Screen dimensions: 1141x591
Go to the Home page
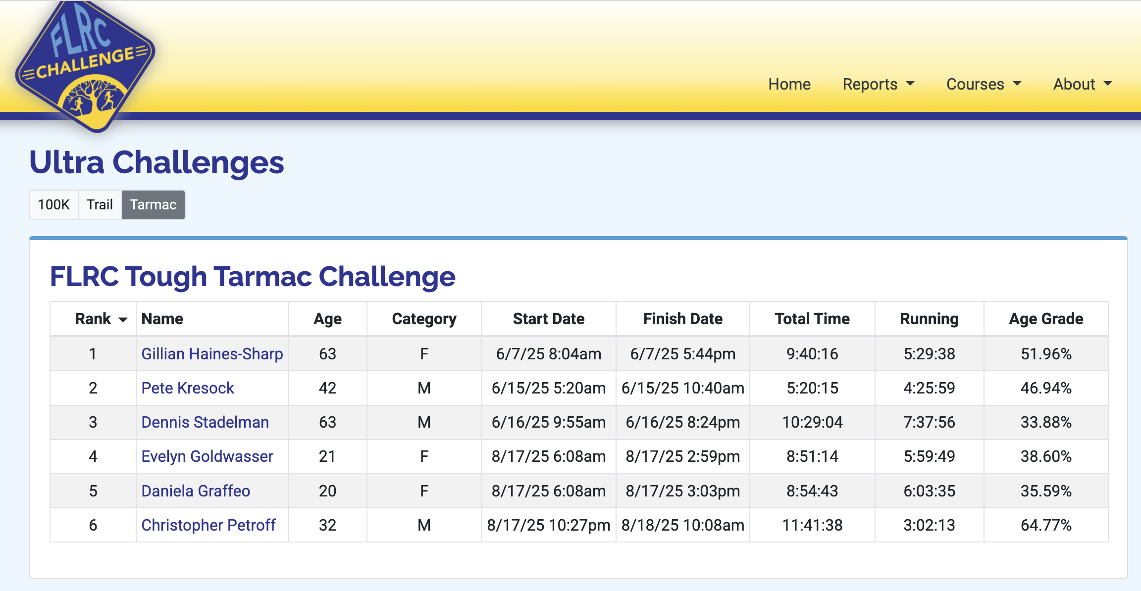click(789, 84)
